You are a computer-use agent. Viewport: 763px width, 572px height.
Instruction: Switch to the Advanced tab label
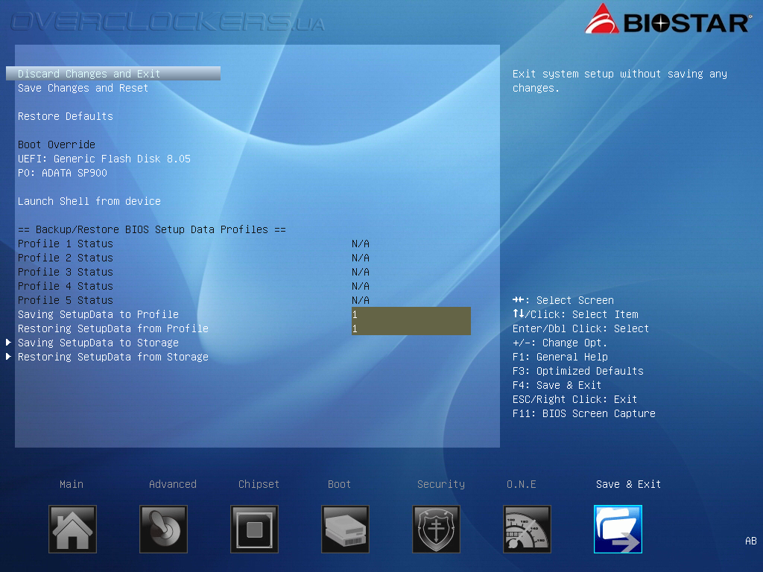(x=173, y=484)
